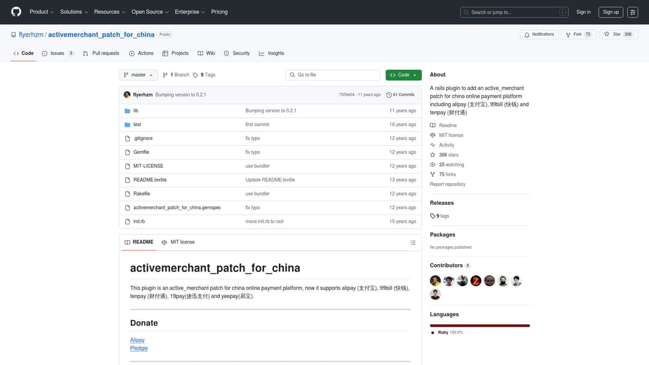The height and width of the screenshot is (365, 649).
Task: View the 9 Tags link
Action: point(204,75)
